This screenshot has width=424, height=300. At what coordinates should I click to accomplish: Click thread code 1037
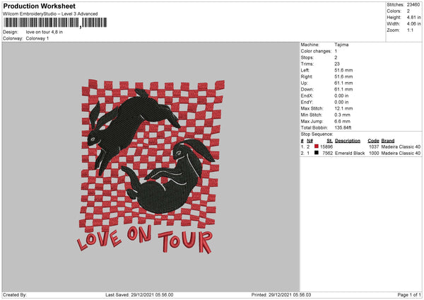(374, 146)
